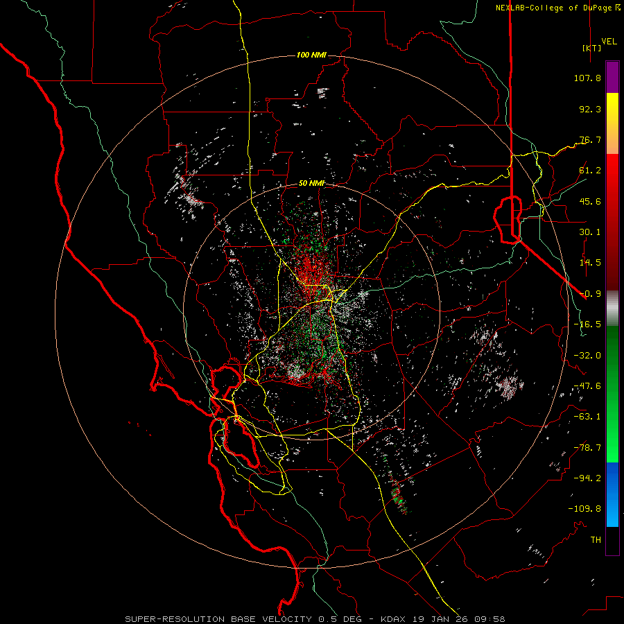Pick the purple segment of the velocity color bar

pyautogui.click(x=612, y=78)
